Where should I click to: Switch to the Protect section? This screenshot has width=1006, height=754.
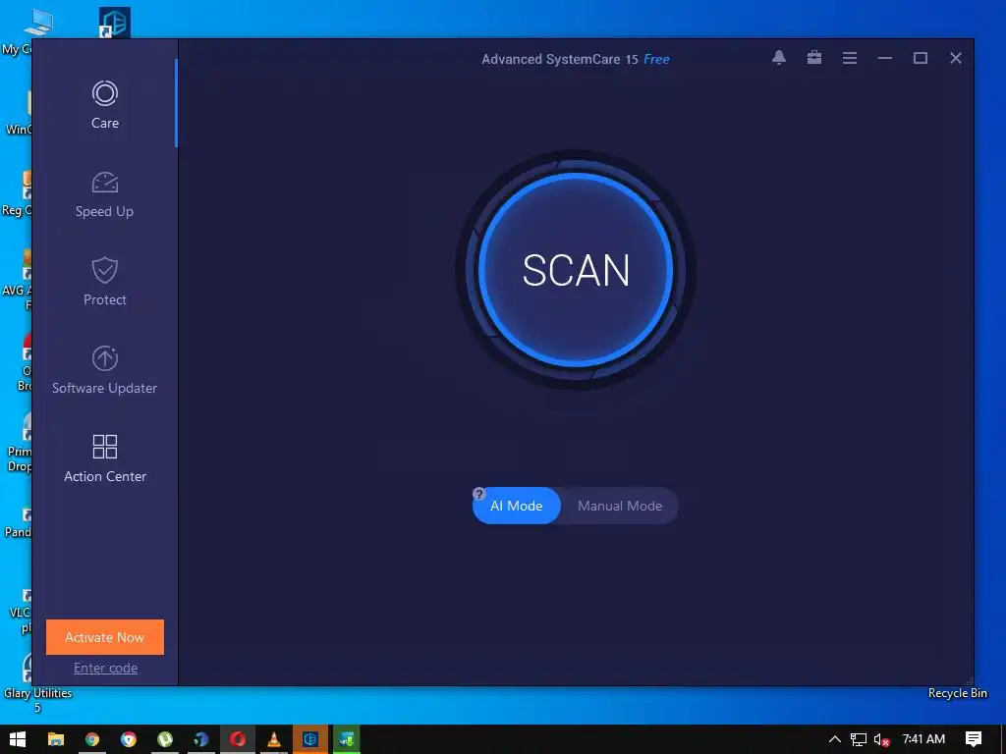(x=104, y=282)
